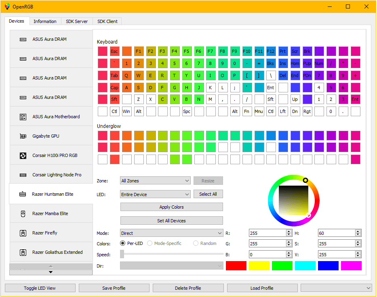377x297 pixels.
Task: Click the F5 key on the keyboard layout
Action: [x=186, y=51]
